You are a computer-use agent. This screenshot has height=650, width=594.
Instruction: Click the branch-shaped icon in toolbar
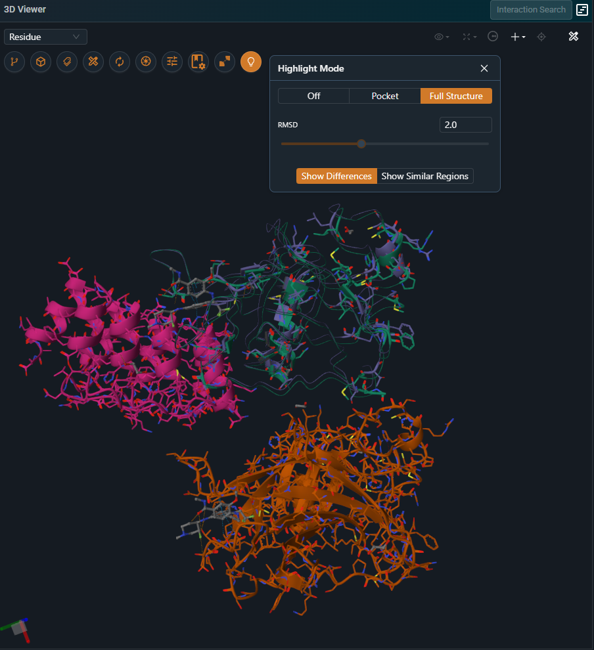click(x=14, y=62)
